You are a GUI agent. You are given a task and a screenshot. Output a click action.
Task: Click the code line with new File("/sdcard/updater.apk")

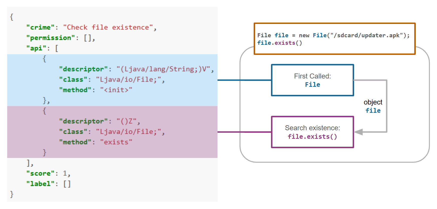pyautogui.click(x=333, y=35)
